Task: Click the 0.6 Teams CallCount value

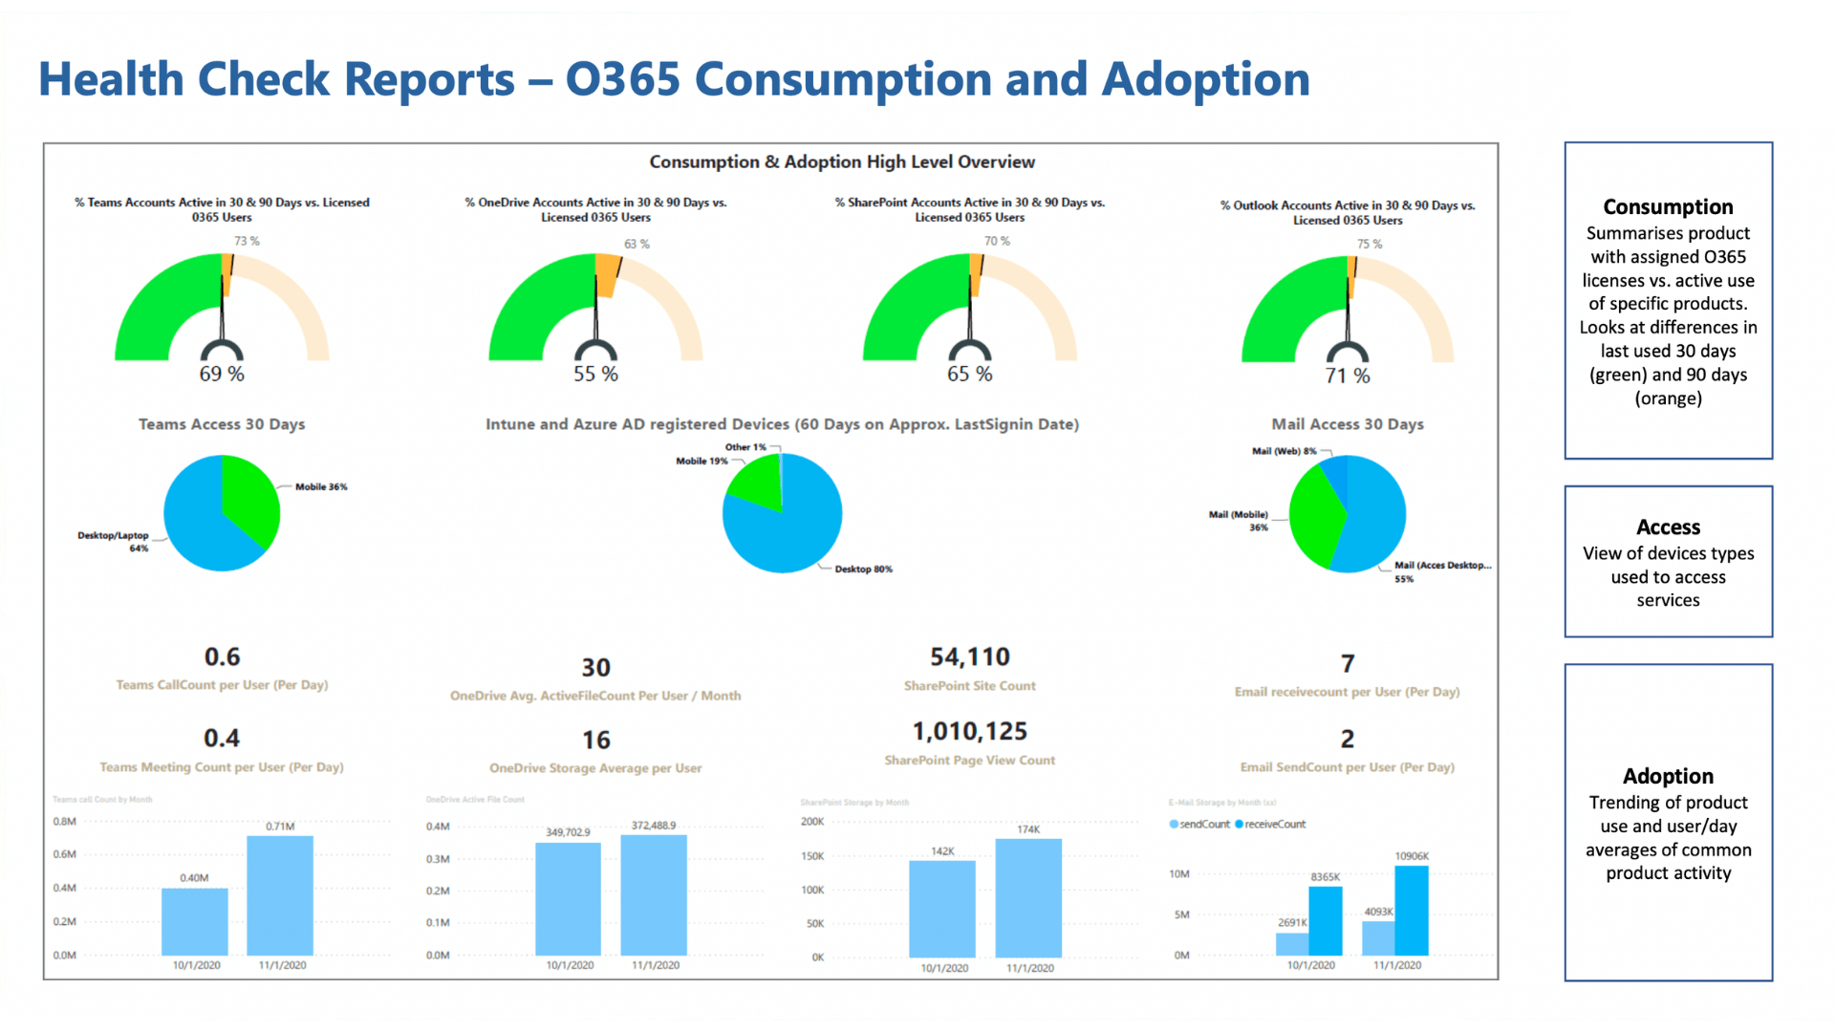Action: (222, 656)
